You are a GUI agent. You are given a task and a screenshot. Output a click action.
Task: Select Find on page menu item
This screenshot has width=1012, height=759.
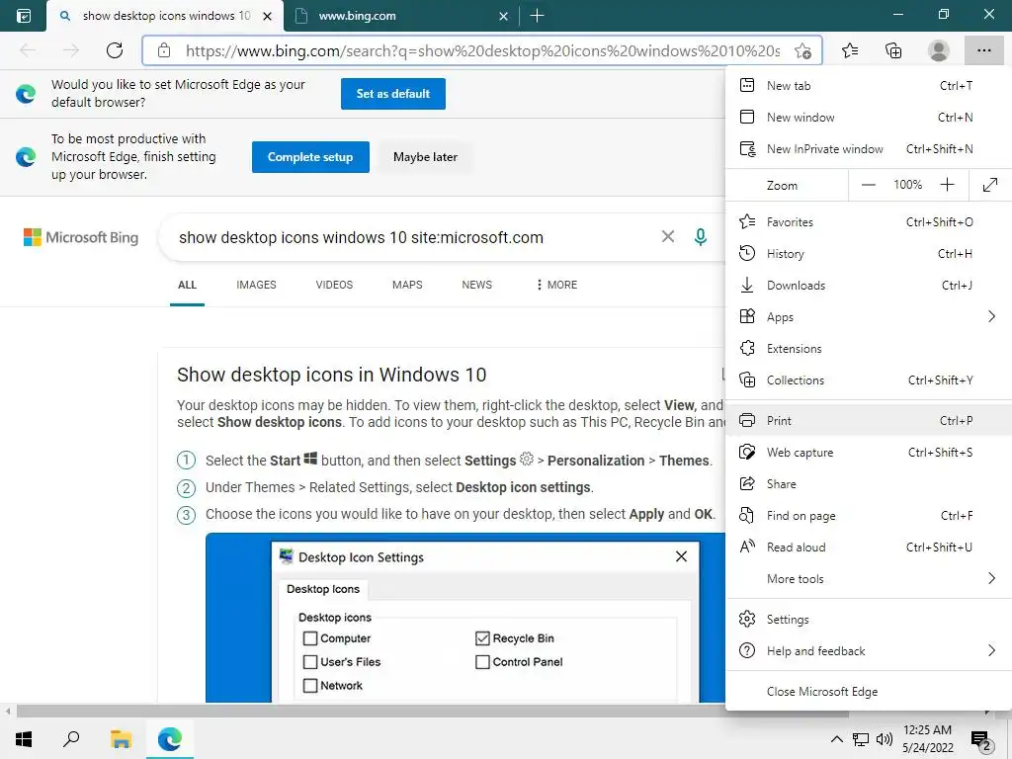point(869,516)
